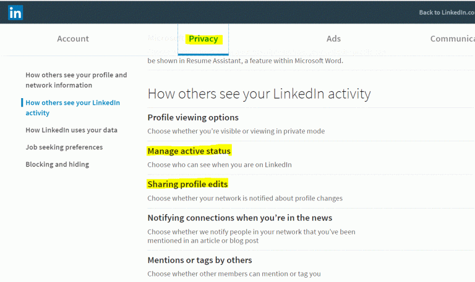Click the LinkedIn logo icon
Screen dimensions: 475x282
pyautogui.click(x=15, y=12)
